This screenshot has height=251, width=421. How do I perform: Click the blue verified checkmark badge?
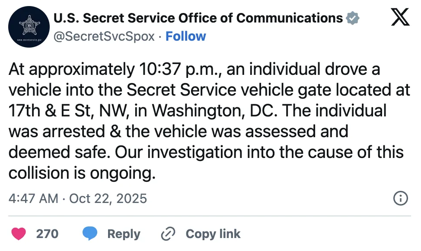point(353,18)
